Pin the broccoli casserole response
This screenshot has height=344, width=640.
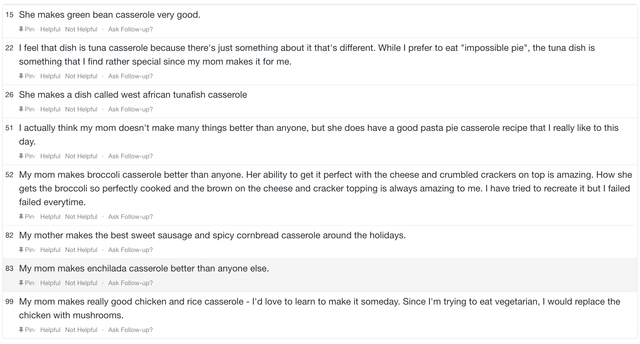27,217
